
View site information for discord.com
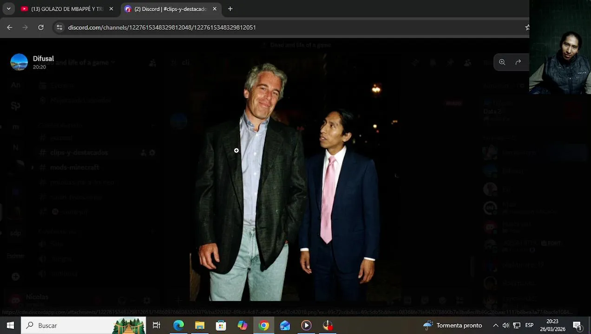(59, 27)
